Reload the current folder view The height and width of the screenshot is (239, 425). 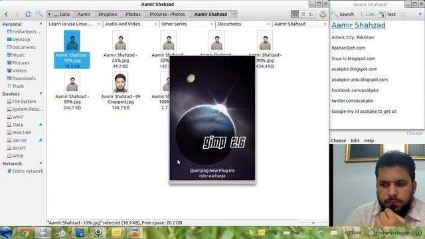(x=28, y=14)
